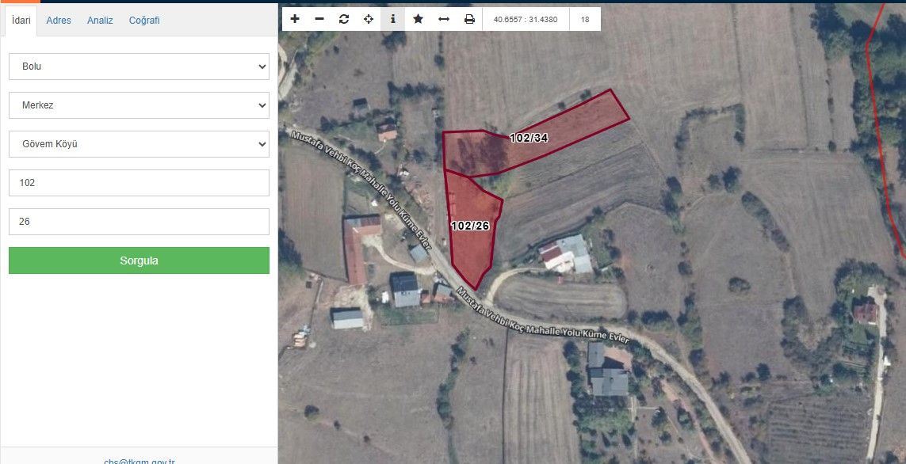This screenshot has height=464, width=906.
Task: Click the locate crosshair icon
Action: (369, 19)
